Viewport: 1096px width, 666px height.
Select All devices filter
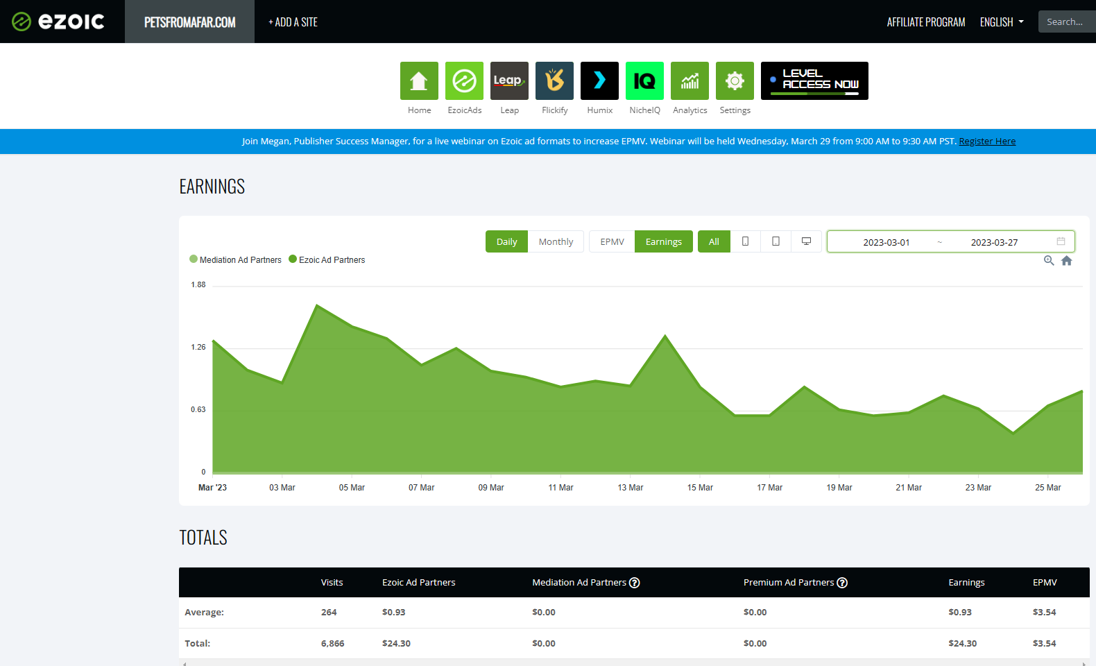coord(714,241)
